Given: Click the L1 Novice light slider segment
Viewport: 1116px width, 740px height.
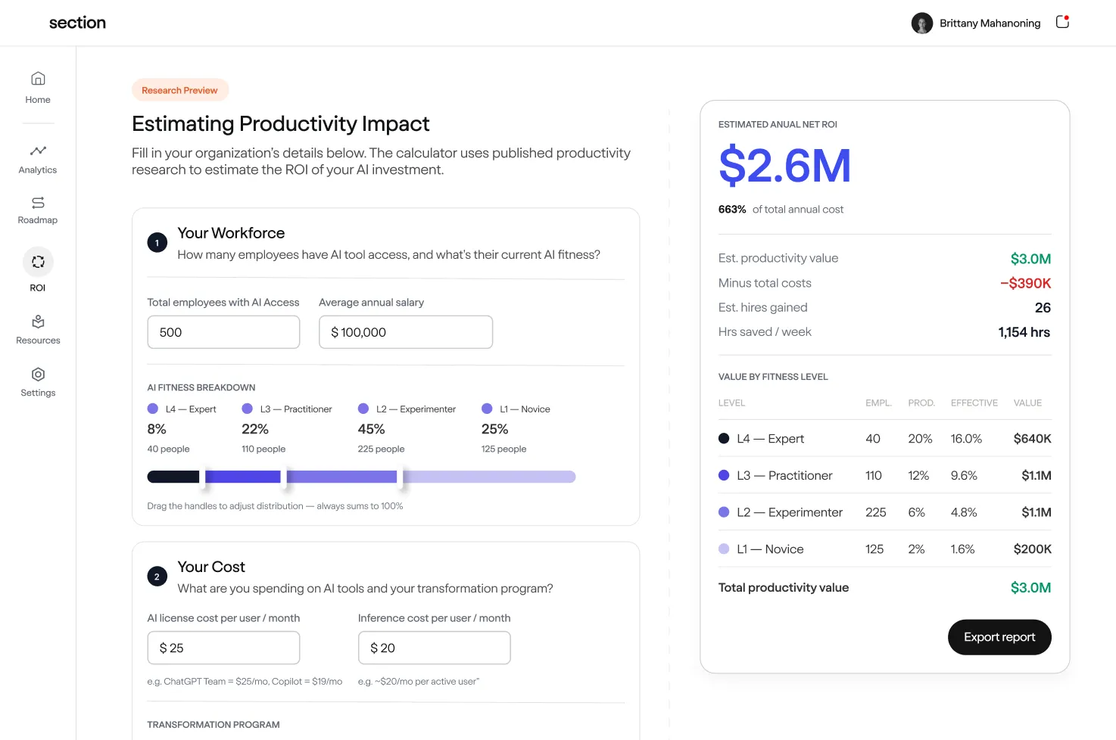Looking at the screenshot, I should coord(490,477).
